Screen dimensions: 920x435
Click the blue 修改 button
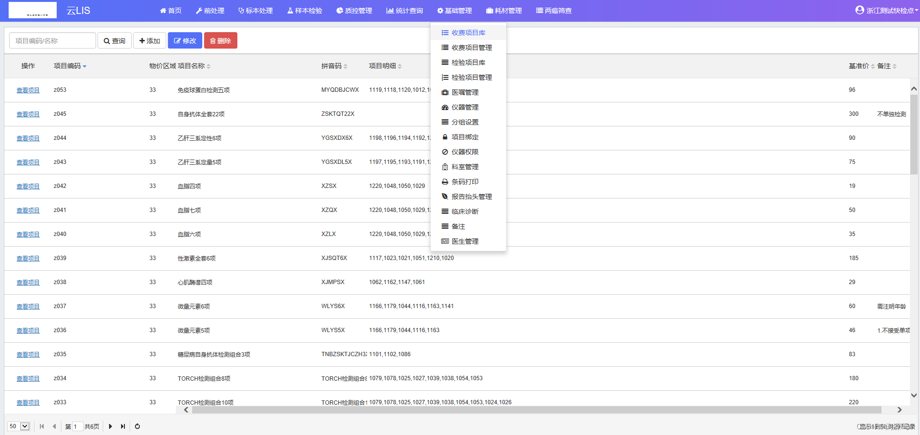(x=185, y=41)
